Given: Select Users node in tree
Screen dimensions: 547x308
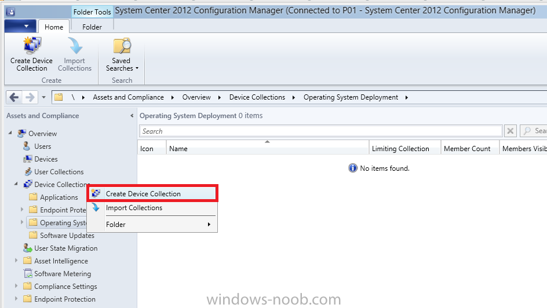Looking at the screenshot, I should tap(42, 146).
